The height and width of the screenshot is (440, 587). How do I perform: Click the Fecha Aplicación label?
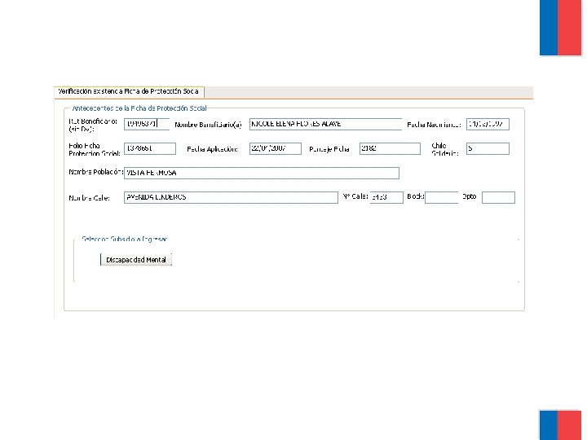tap(212, 149)
